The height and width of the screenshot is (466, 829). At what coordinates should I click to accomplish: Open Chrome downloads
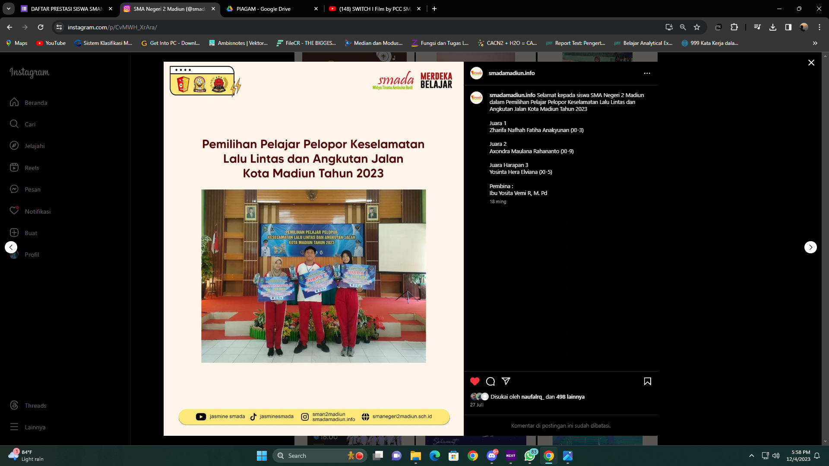tap(773, 27)
